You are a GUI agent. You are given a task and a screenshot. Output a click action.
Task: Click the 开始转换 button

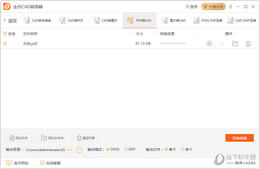click(240, 138)
